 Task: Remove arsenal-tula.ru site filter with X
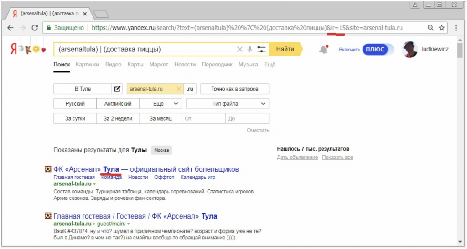click(x=179, y=89)
